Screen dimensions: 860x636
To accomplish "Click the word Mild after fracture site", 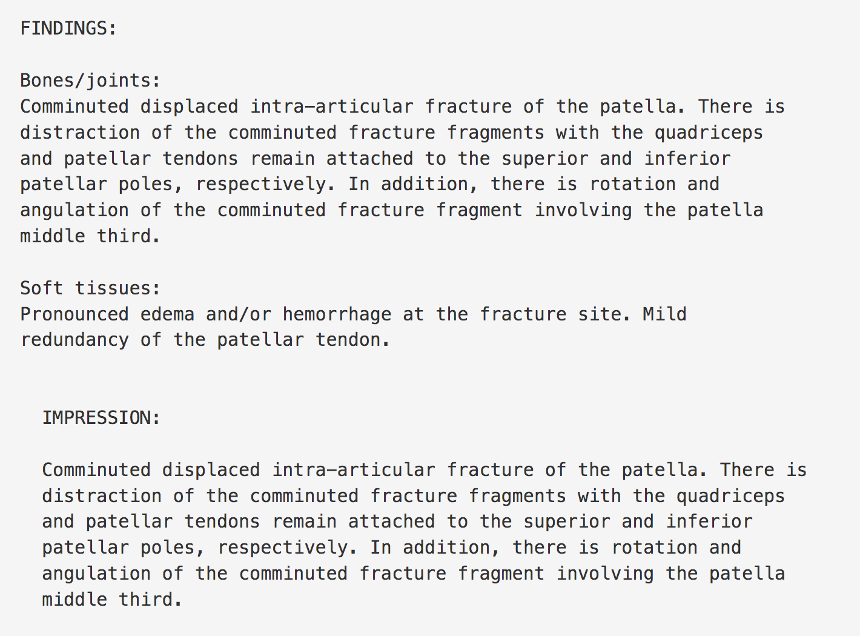I will (664, 314).
